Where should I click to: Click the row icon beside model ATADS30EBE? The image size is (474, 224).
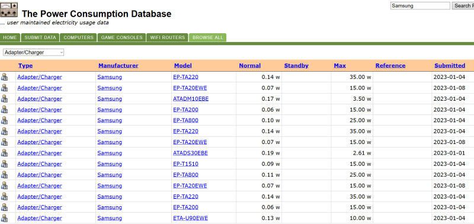point(4,153)
